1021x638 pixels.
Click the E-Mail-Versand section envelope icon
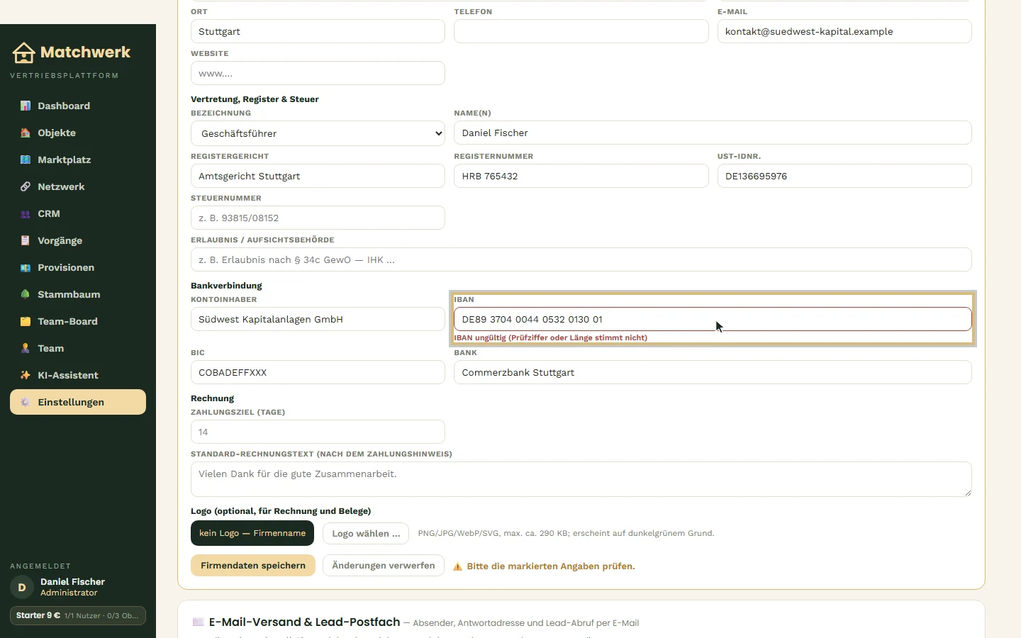pos(199,622)
